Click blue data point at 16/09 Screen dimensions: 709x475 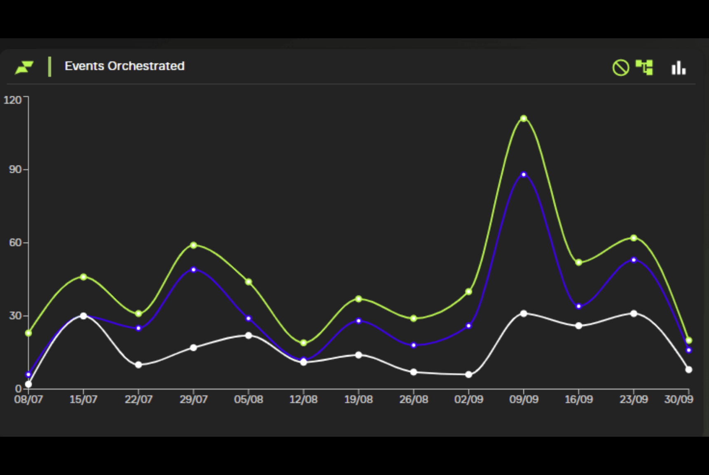(x=579, y=306)
